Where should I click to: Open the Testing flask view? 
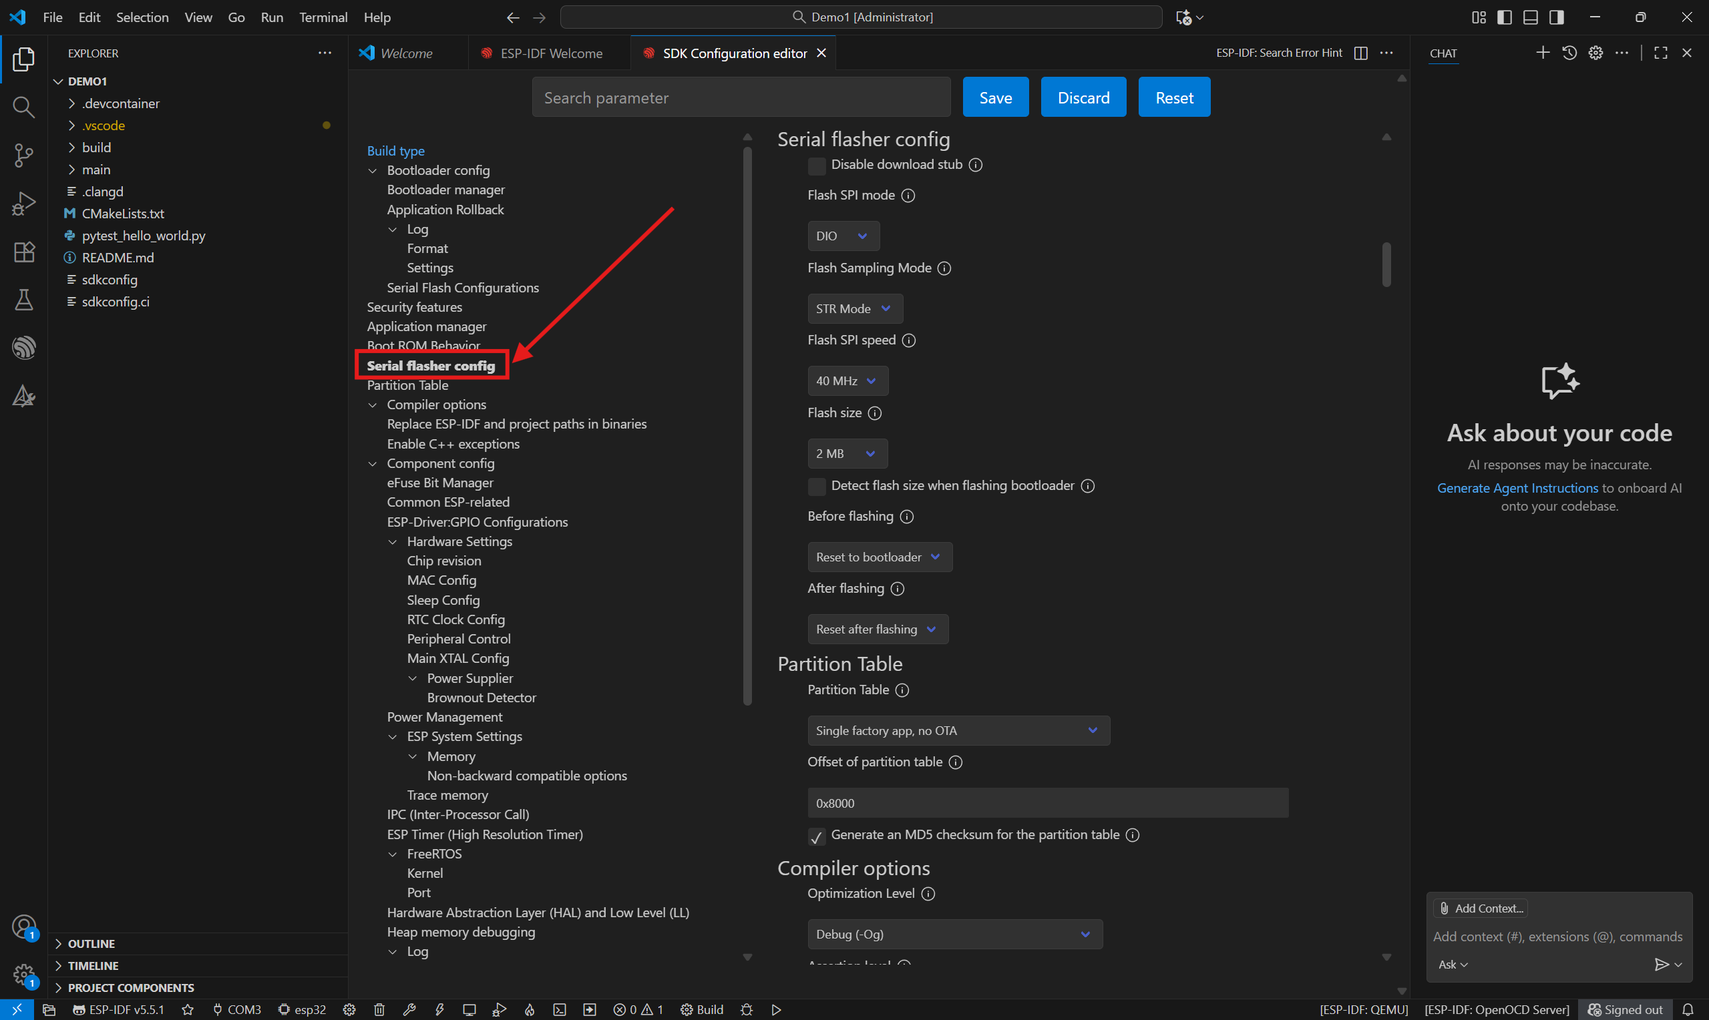point(23,300)
